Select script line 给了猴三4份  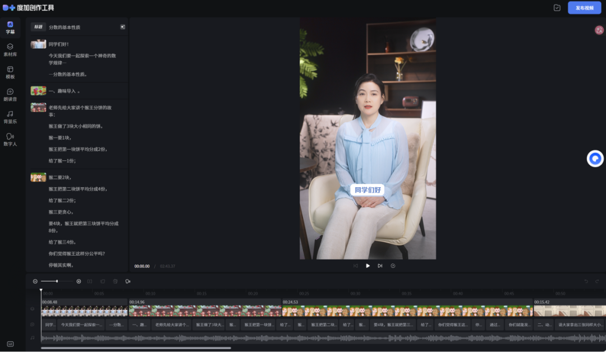point(62,242)
